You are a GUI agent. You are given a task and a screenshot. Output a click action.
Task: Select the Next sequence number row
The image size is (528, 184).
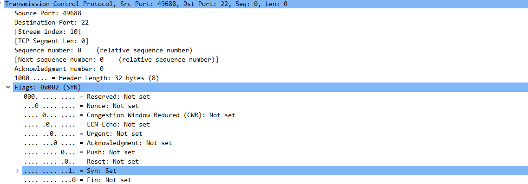pos(116,59)
